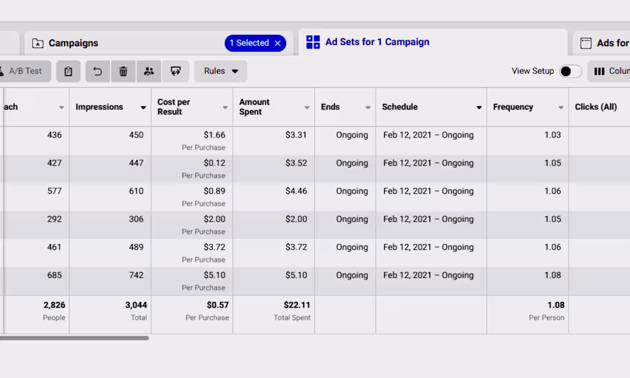This screenshot has width=630, height=378.
Task: Select the Campaigns folder icon
Action: pos(38,43)
